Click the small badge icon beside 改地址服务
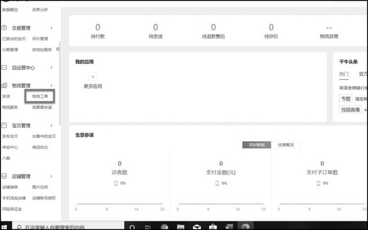 point(58,49)
